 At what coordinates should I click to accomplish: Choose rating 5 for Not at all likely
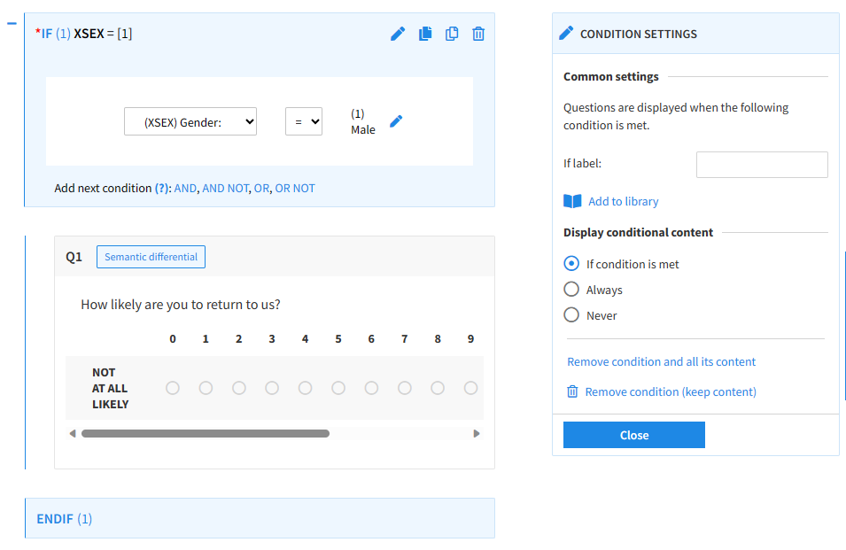click(x=338, y=388)
